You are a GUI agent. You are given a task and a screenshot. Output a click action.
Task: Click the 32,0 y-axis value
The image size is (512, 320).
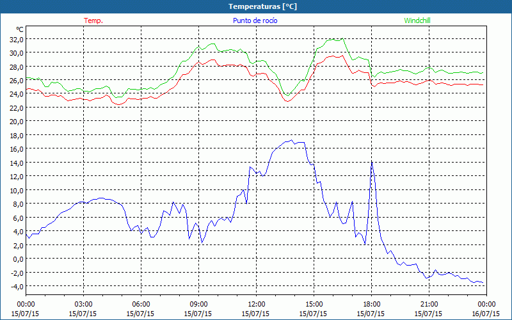point(17,39)
